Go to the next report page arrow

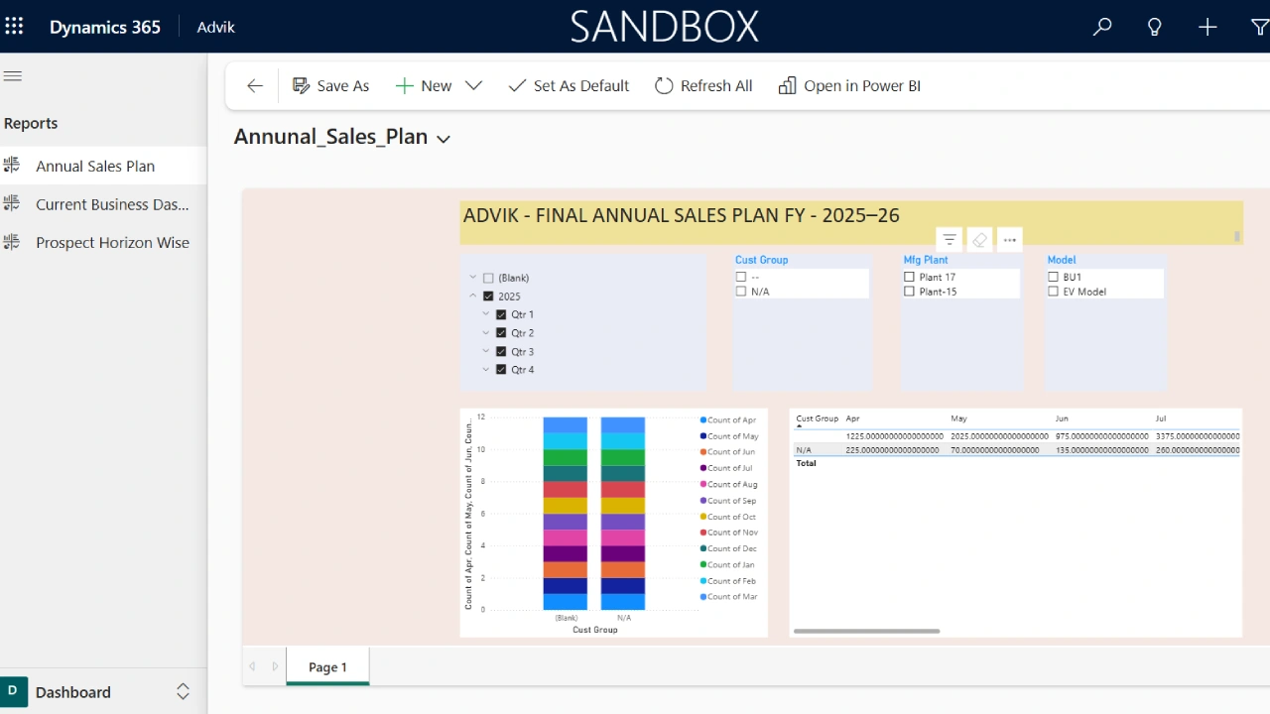tap(276, 666)
